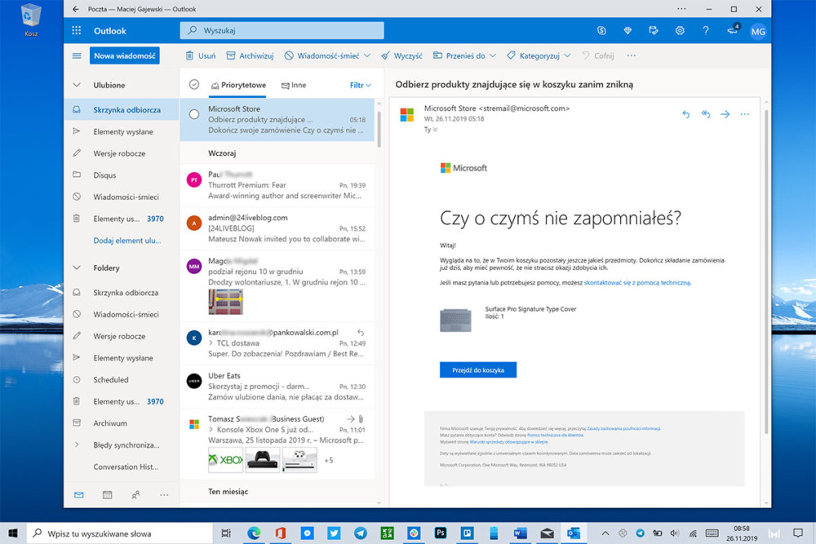The image size is (816, 544).
Task: Open more modules ellipsis at sidebar bottom
Action: point(164,494)
